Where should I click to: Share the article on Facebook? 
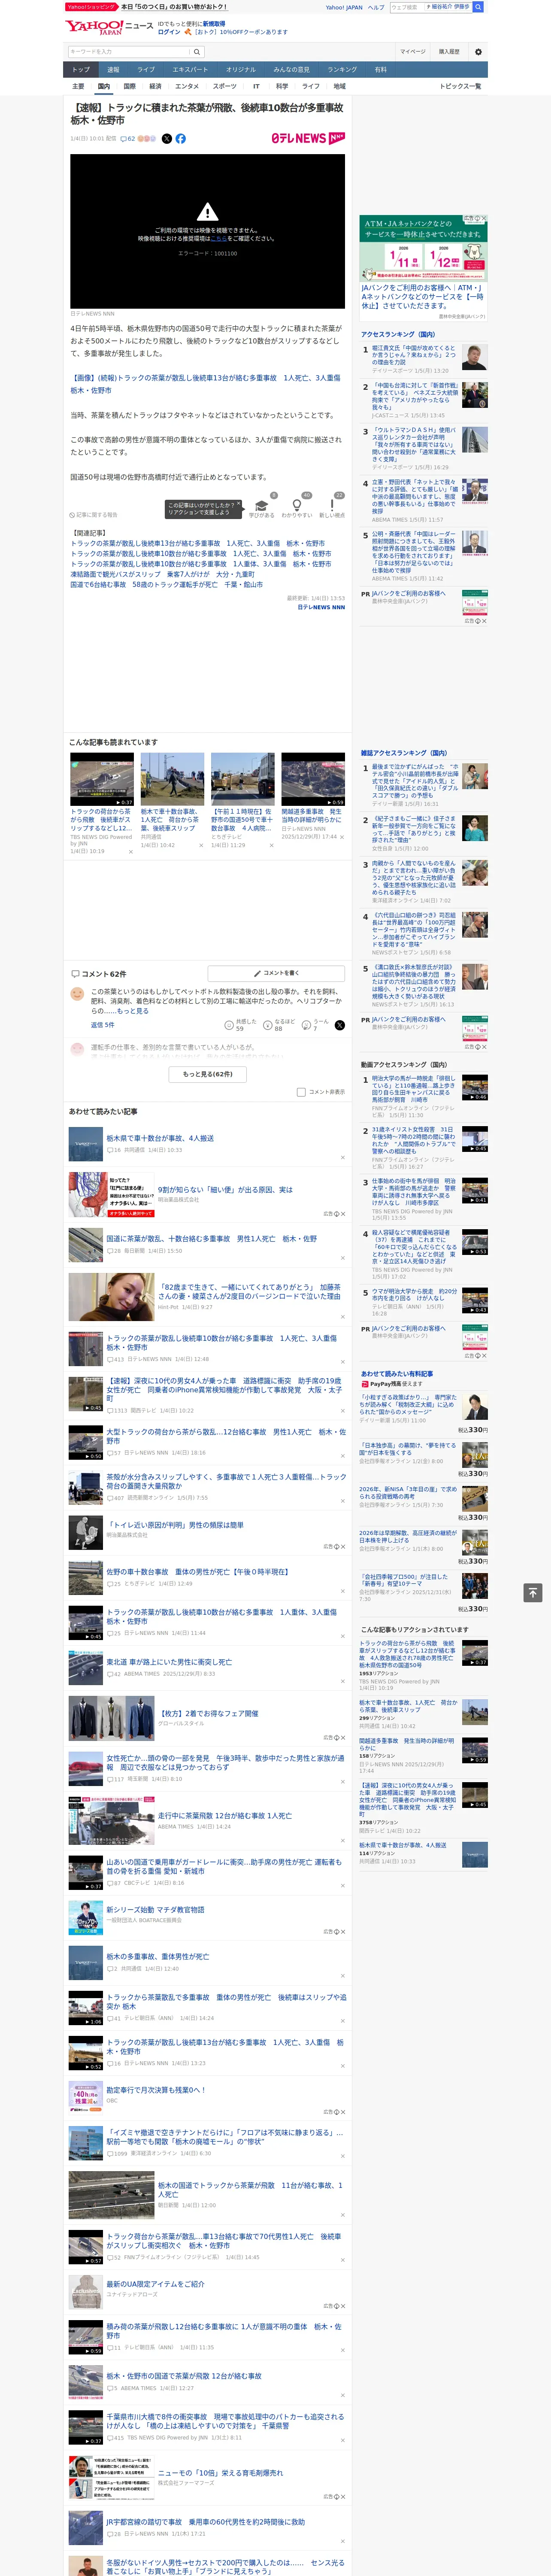point(181,139)
